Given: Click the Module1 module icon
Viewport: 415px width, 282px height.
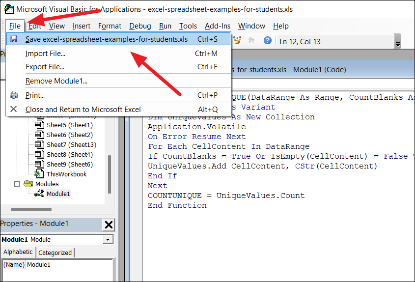Looking at the screenshot, I should 39,193.
